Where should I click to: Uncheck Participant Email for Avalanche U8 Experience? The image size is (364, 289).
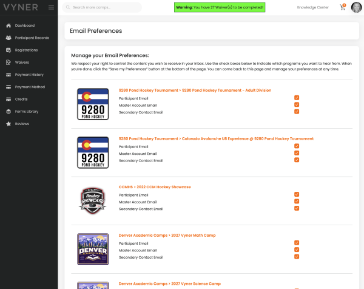click(x=297, y=146)
